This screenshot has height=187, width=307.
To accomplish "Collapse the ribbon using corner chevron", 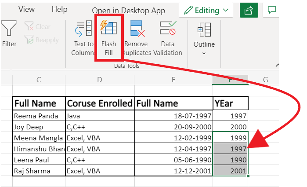I will (x=278, y=65).
